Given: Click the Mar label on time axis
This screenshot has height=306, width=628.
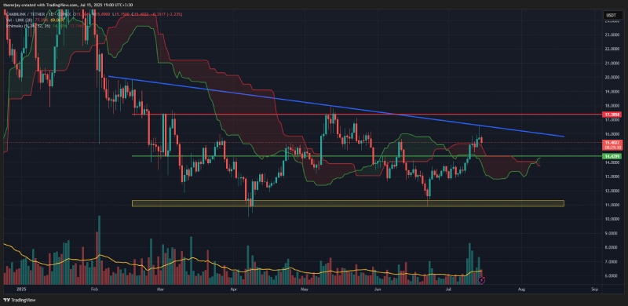Looking at the screenshot, I should click(161, 289).
